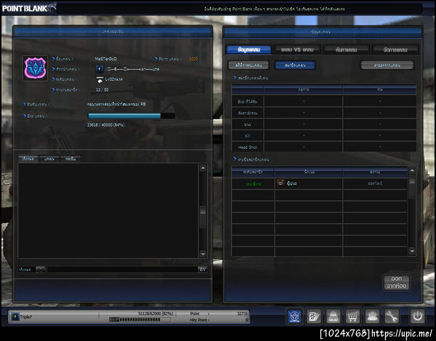
Task: Click the Triple7 player rank icon
Action: pos(15,316)
